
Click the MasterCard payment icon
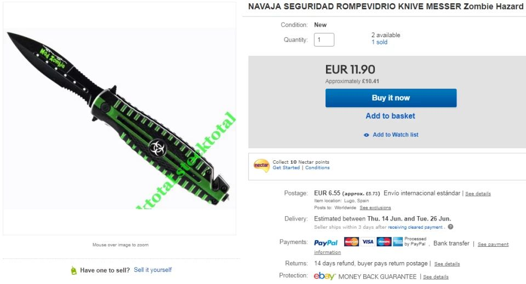(351, 242)
